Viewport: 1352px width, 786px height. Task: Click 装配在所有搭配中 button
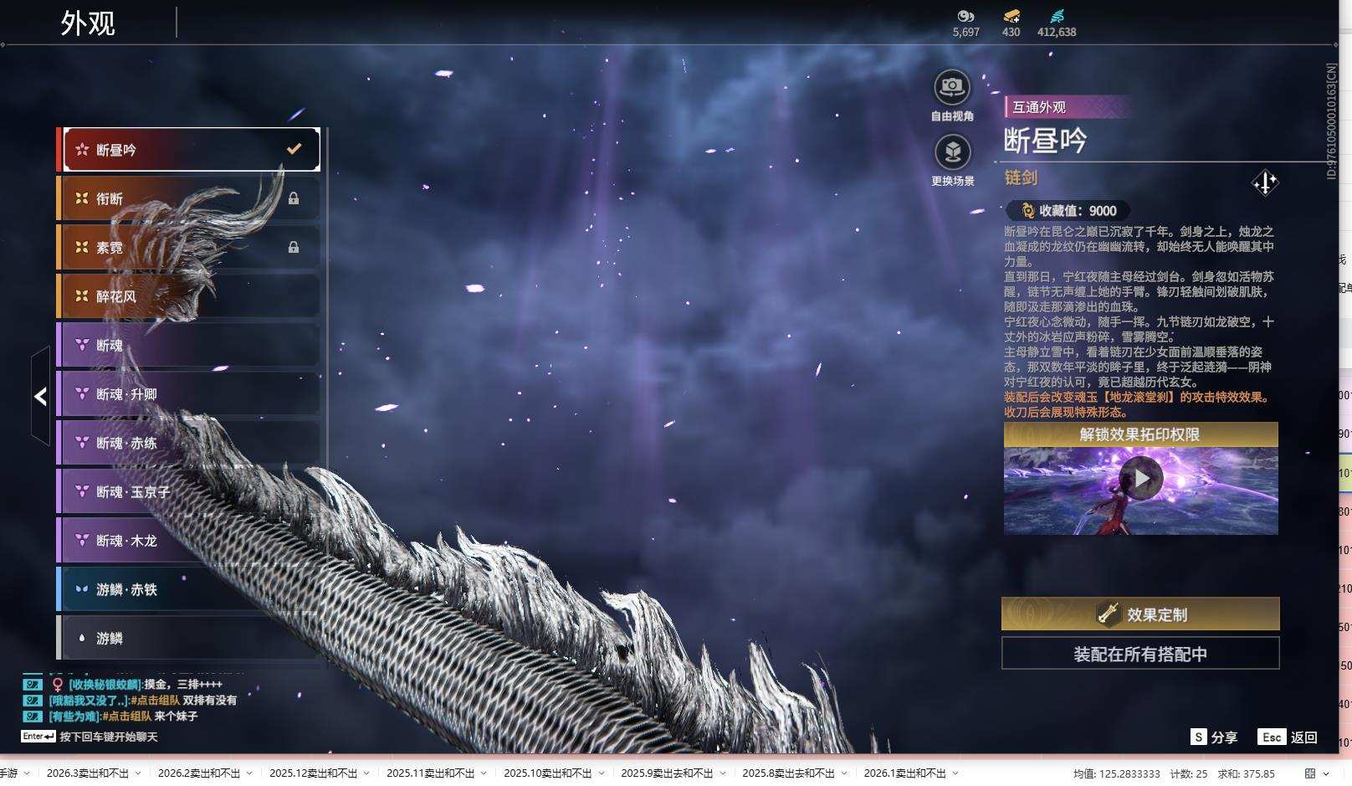point(1140,654)
